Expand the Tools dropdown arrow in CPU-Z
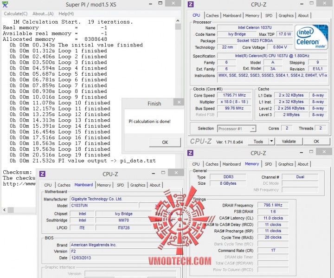Screen dimensions: 334x278 click(x=271, y=142)
